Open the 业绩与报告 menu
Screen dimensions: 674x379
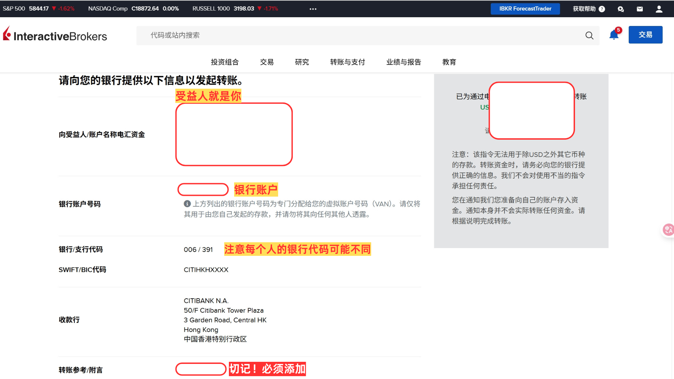(403, 62)
